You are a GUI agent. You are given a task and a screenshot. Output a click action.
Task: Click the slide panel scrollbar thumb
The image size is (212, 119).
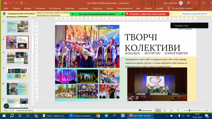coord(32,45)
